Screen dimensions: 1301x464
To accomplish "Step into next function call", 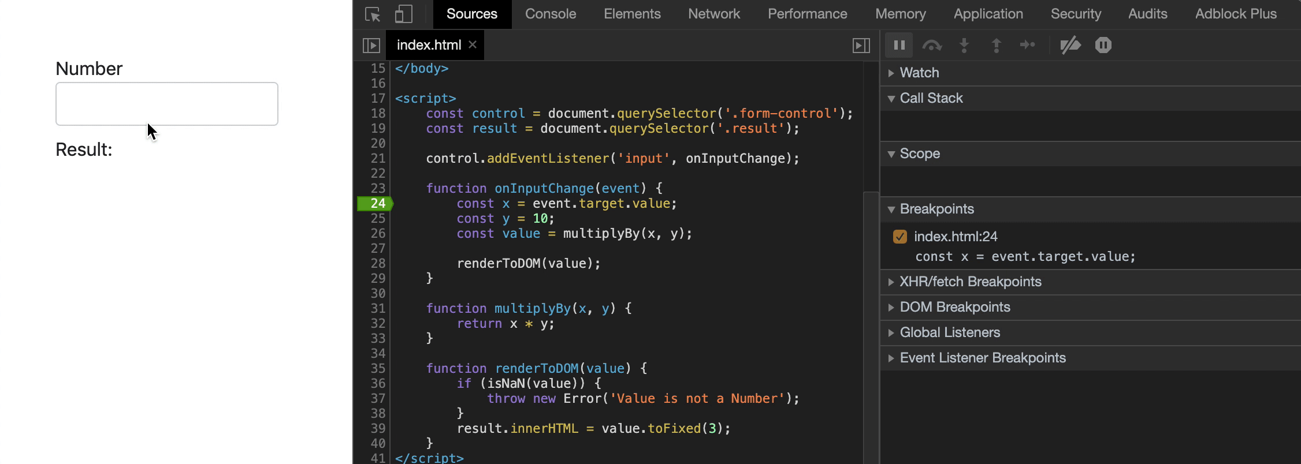I will pyautogui.click(x=964, y=45).
